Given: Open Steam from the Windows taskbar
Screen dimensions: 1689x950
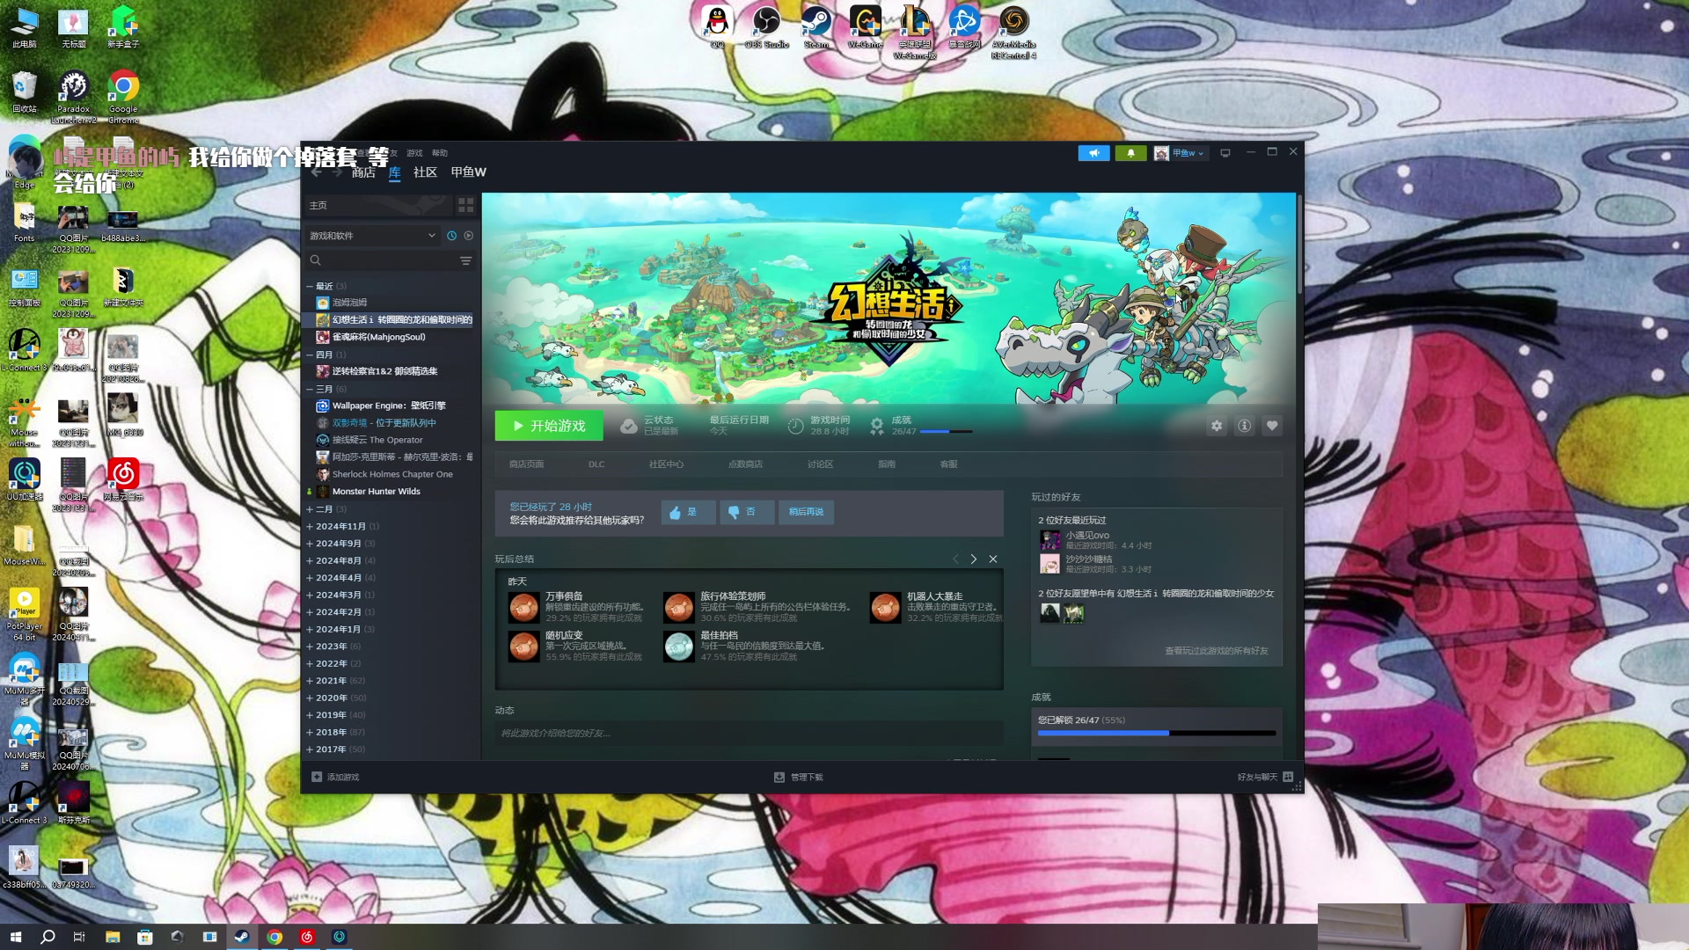Looking at the screenshot, I should click(241, 937).
